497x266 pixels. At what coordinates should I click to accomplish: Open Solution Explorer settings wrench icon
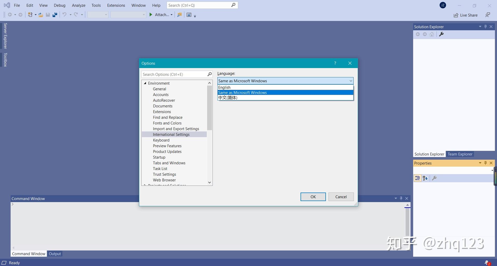442,34
